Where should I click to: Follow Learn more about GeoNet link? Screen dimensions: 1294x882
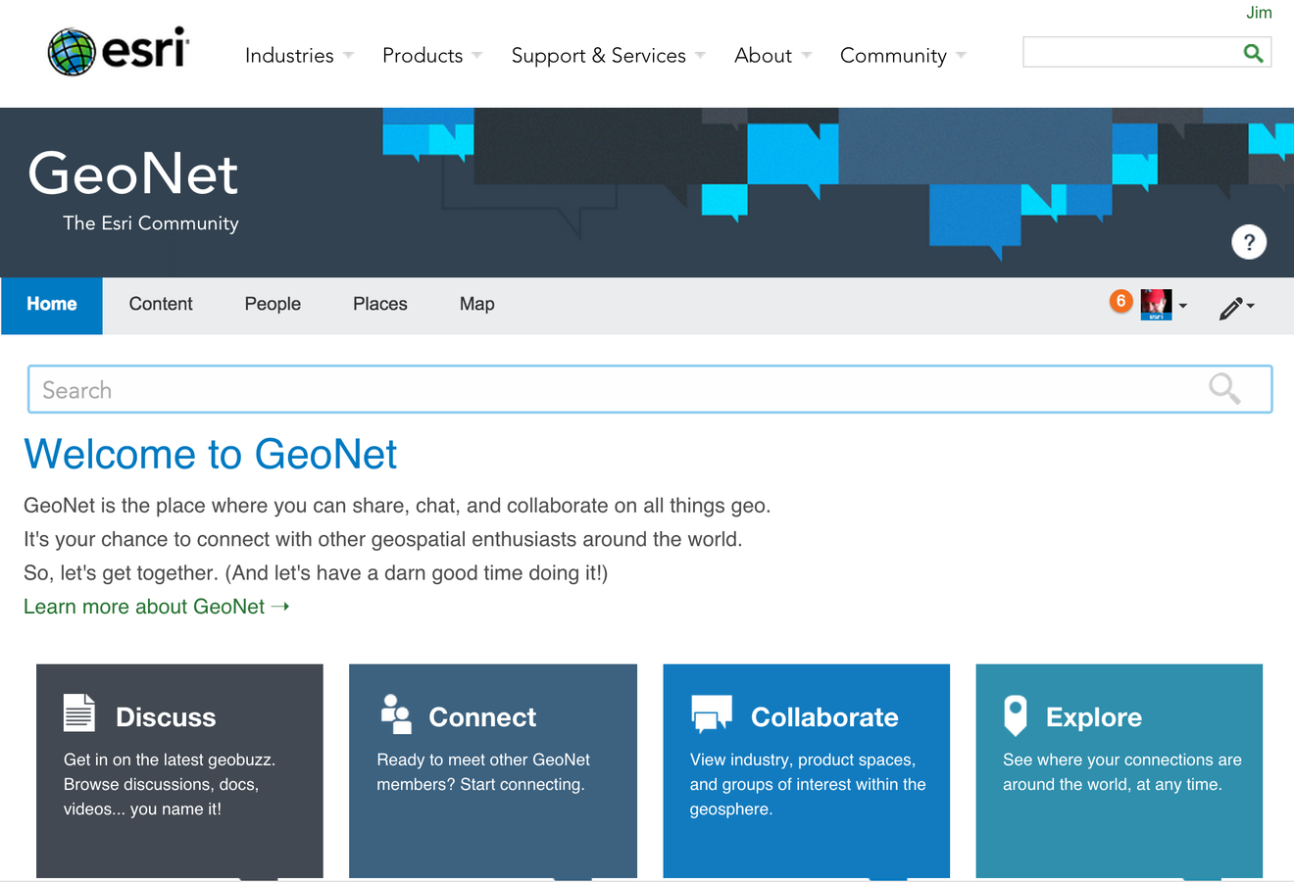[156, 607]
